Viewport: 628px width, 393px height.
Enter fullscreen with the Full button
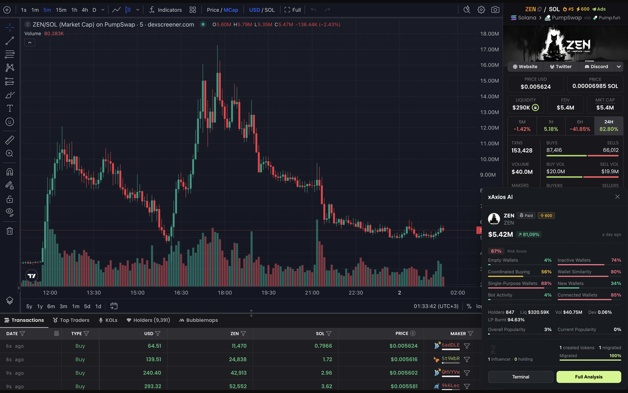coord(292,10)
